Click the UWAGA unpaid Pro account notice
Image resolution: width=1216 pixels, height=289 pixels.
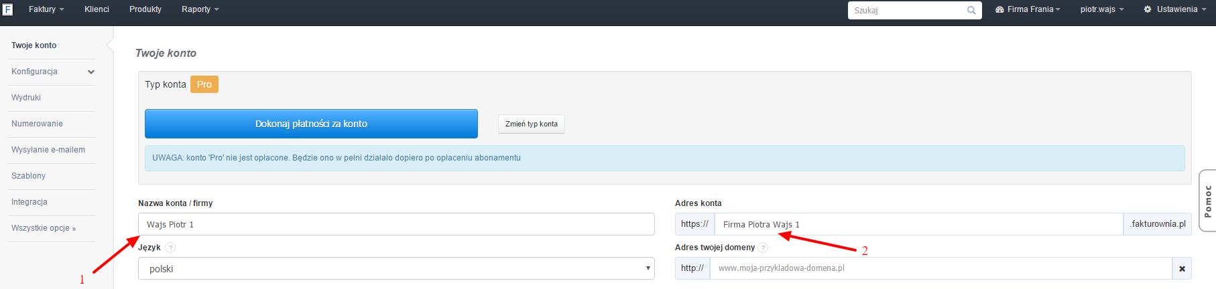click(664, 158)
